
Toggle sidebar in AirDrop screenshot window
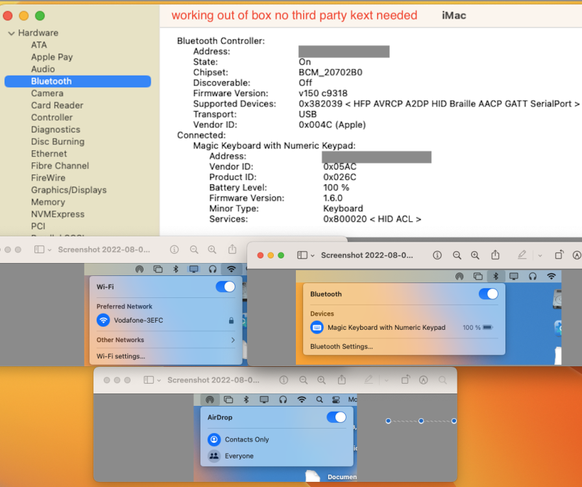pos(149,380)
